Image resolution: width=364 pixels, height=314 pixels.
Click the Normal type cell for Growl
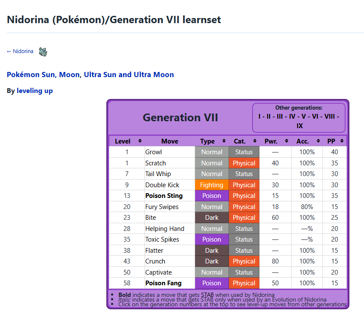(x=212, y=152)
